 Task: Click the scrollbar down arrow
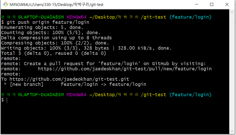pos(232,131)
